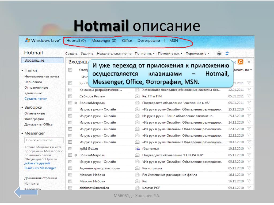Open the sort-by dropdown above the dates

tap(242, 70)
